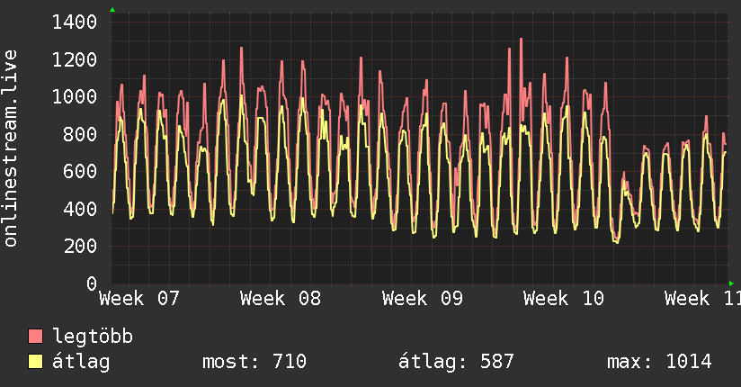Click the red legtöbb legend color swatch
This screenshot has width=741, height=387.
click(36, 337)
